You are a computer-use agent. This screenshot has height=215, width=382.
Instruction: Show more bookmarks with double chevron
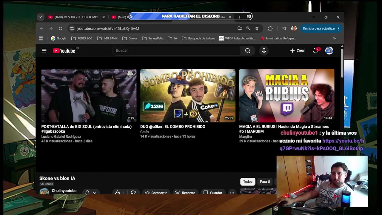[x=335, y=38]
